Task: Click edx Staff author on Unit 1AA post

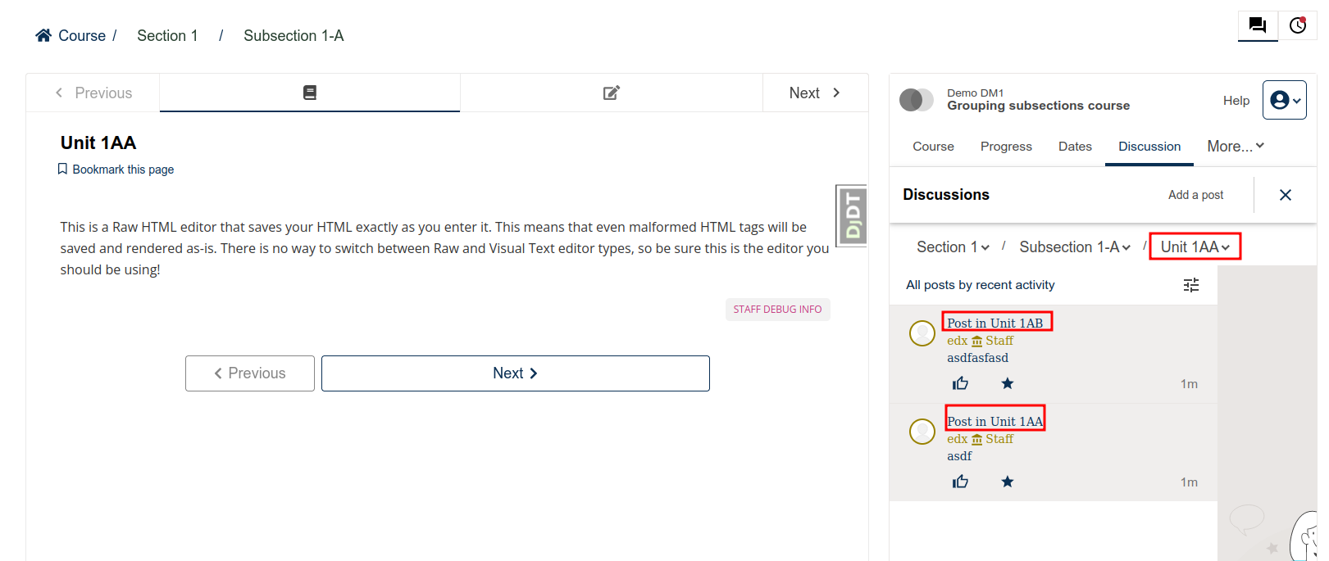Action: pyautogui.click(x=980, y=439)
